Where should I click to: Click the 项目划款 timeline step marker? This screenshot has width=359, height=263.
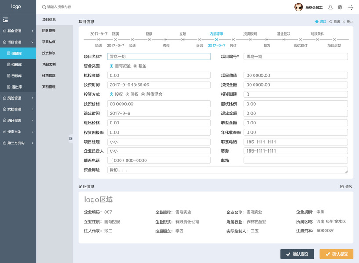click(334, 39)
